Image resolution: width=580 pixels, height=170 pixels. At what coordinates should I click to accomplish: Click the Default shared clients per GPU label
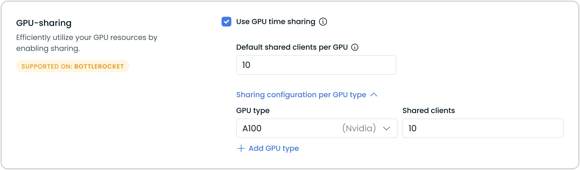(292, 47)
